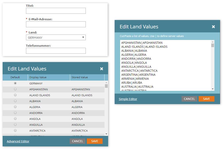The image size is (223, 149).
Task: Click ANGOLA stored value cell
Action: coord(87,119)
